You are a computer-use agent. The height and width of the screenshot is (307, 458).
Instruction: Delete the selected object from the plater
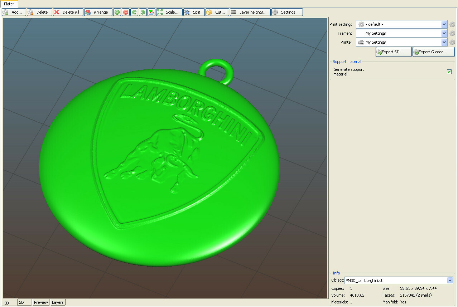39,12
